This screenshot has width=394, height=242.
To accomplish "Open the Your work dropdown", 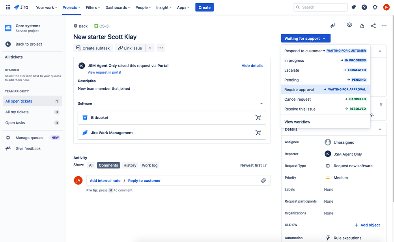I will click(x=47, y=7).
